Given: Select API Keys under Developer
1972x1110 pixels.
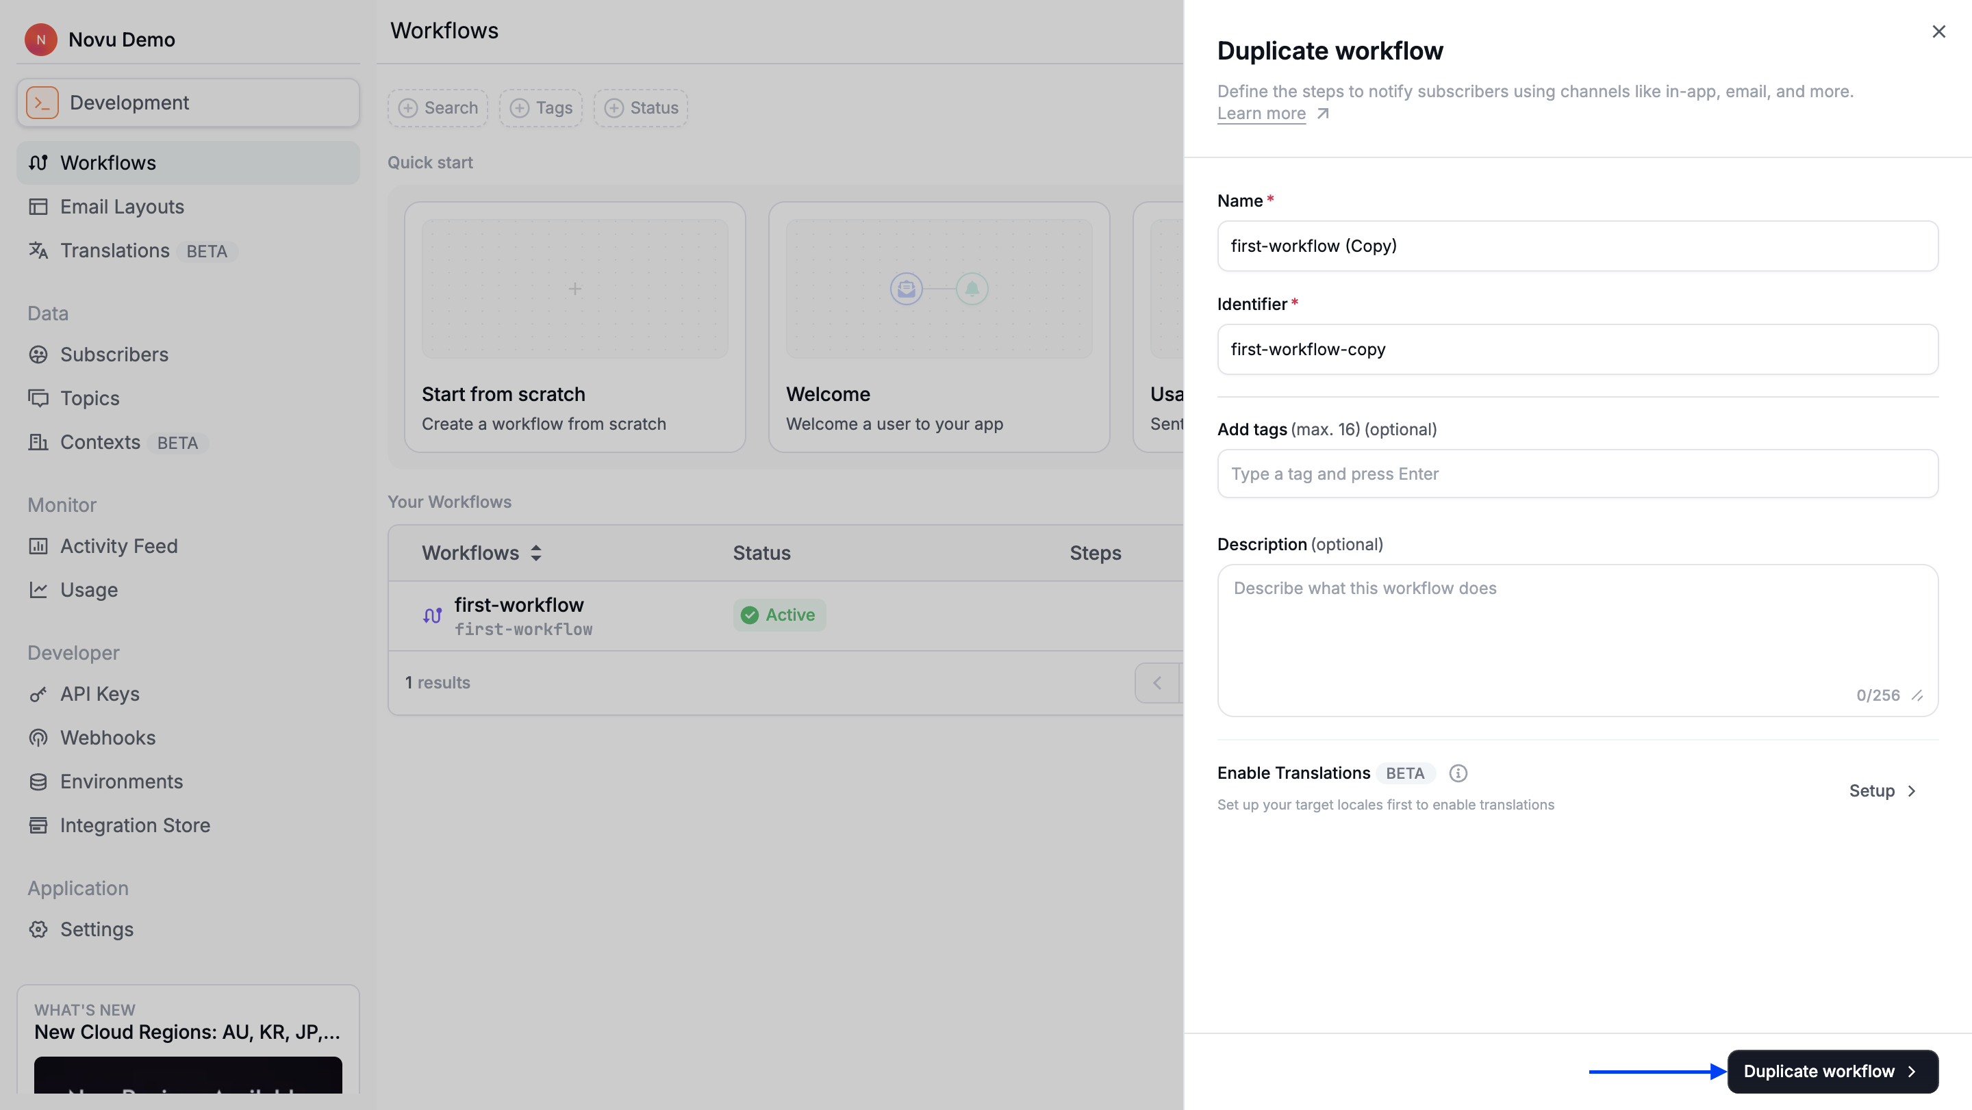Looking at the screenshot, I should (x=99, y=694).
